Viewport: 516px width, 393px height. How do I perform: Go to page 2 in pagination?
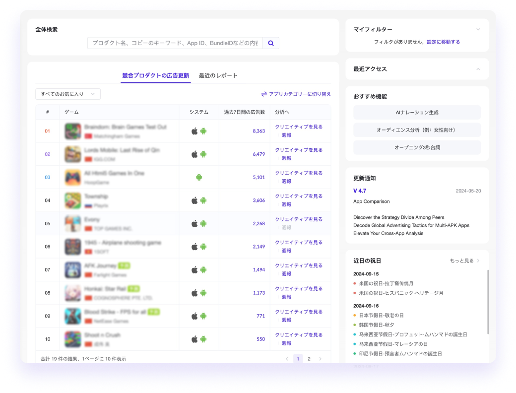pos(309,359)
